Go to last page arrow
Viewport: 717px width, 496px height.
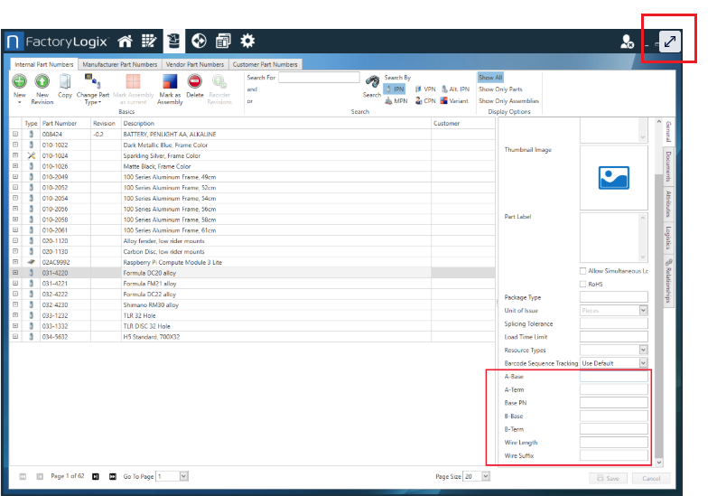tap(113, 477)
